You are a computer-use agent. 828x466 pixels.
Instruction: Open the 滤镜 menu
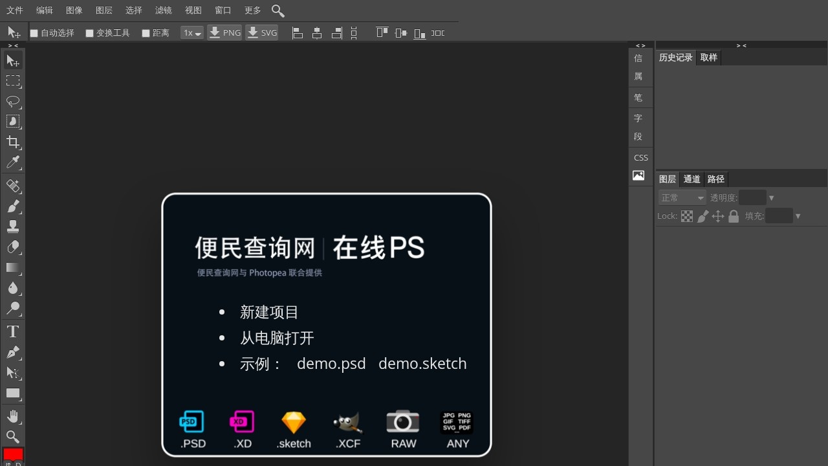tap(164, 10)
